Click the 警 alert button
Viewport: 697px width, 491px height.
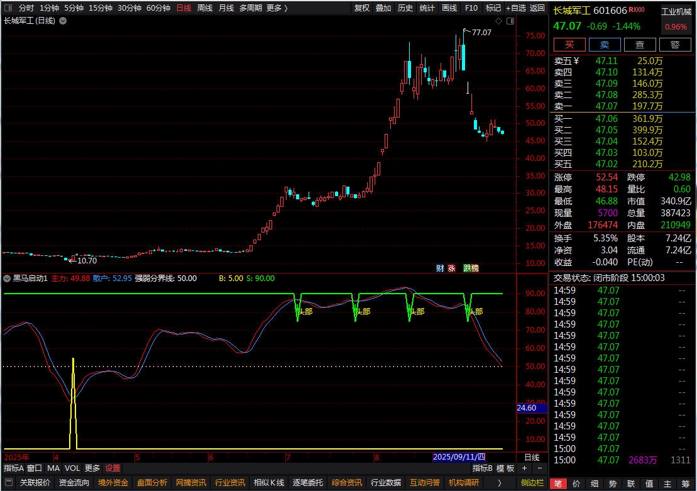[x=675, y=45]
